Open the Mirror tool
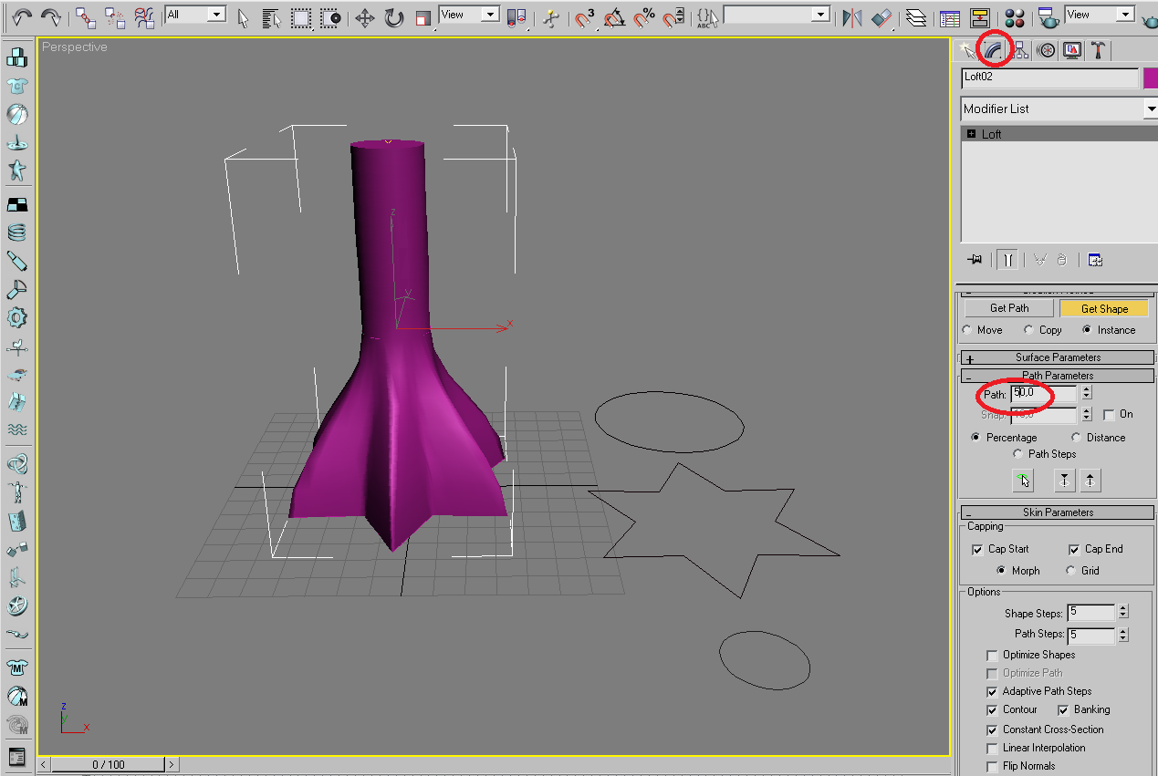 click(852, 17)
